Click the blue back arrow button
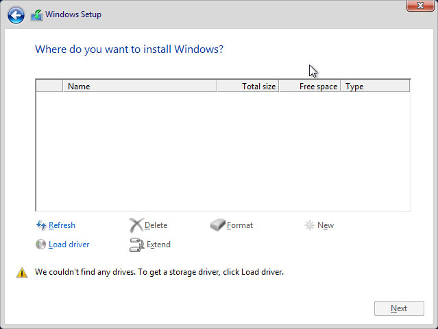 16,15
